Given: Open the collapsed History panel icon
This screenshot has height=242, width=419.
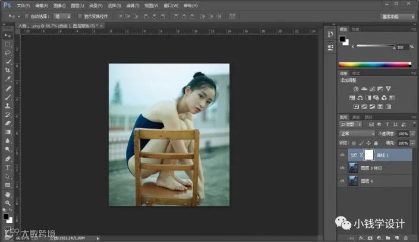Looking at the screenshot, I should [x=330, y=34].
